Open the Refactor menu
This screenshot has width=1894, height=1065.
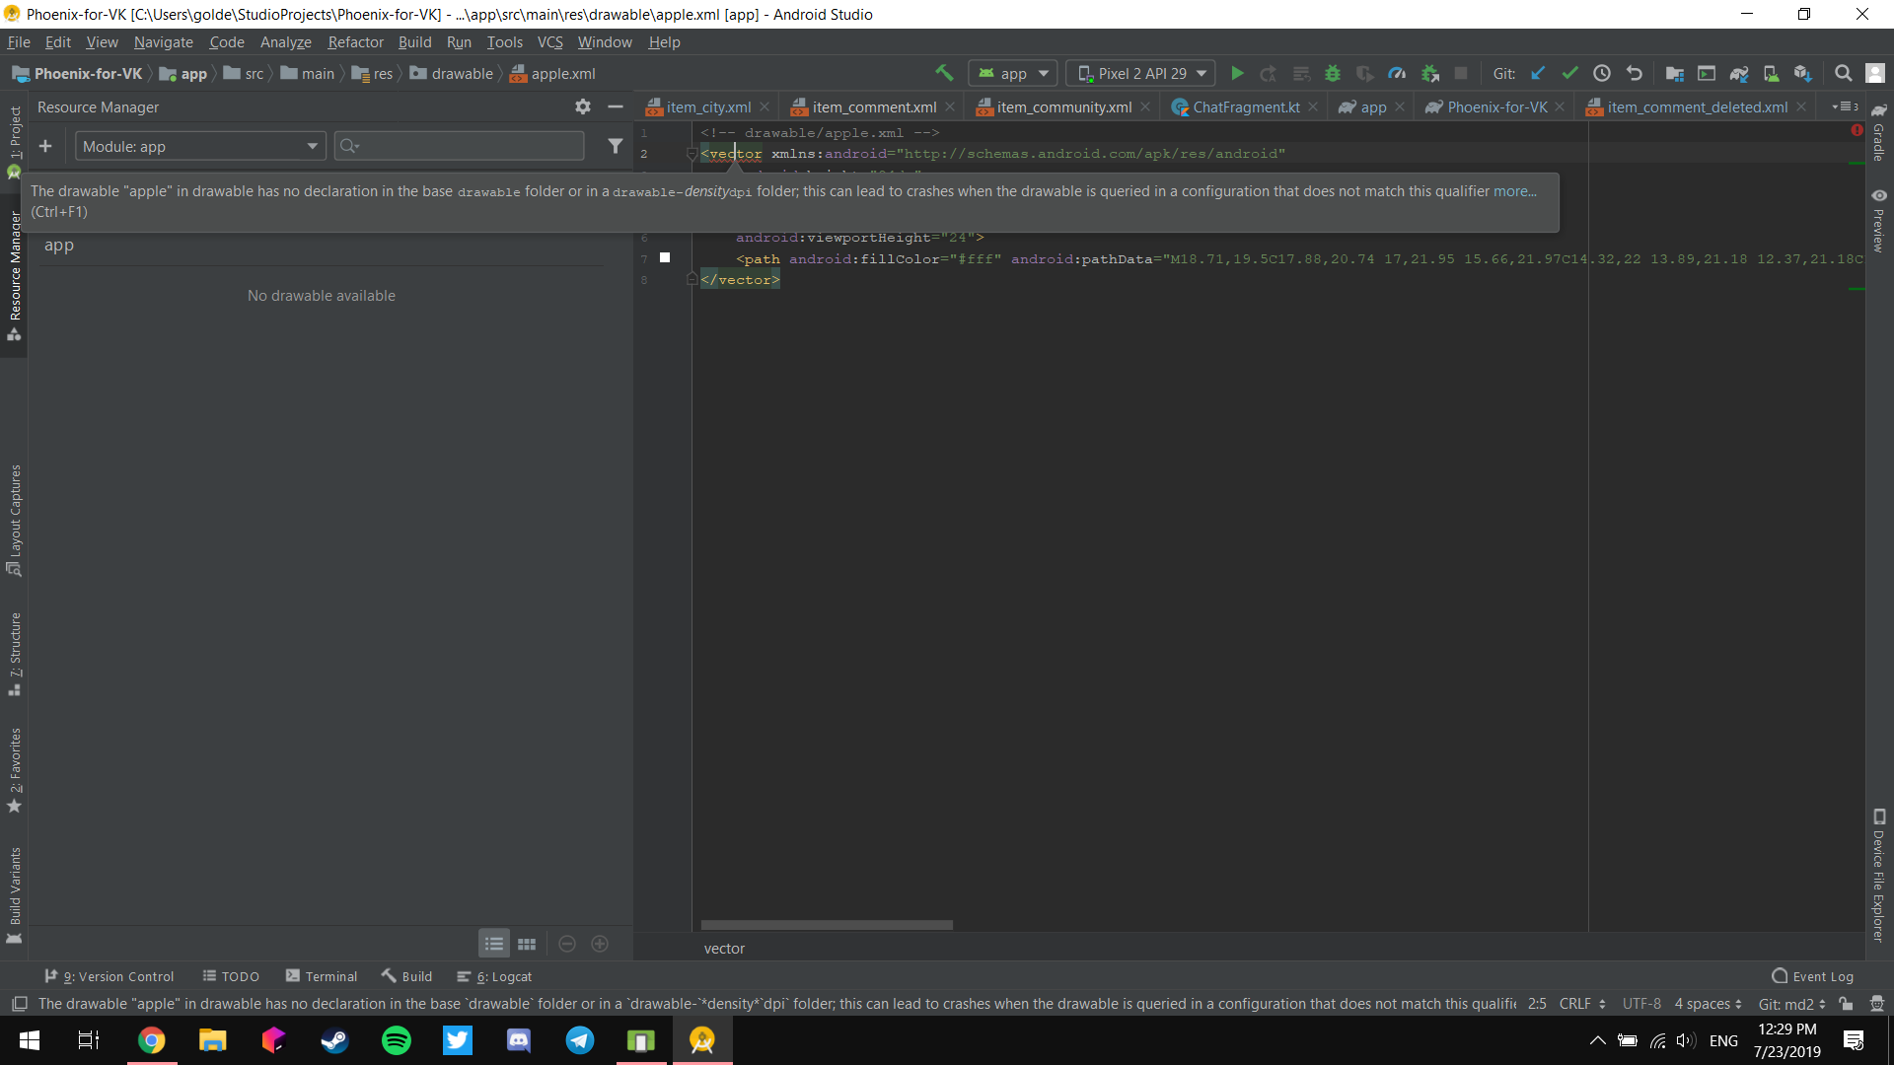pyautogui.click(x=355, y=42)
